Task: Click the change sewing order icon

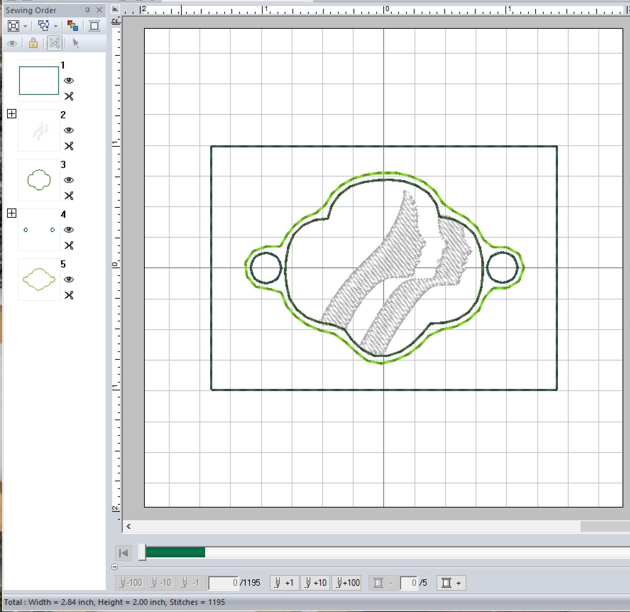Action: pos(44,26)
